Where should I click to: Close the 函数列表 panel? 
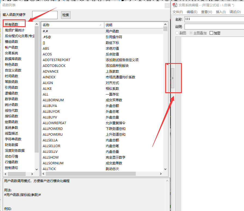[x=167, y=6]
